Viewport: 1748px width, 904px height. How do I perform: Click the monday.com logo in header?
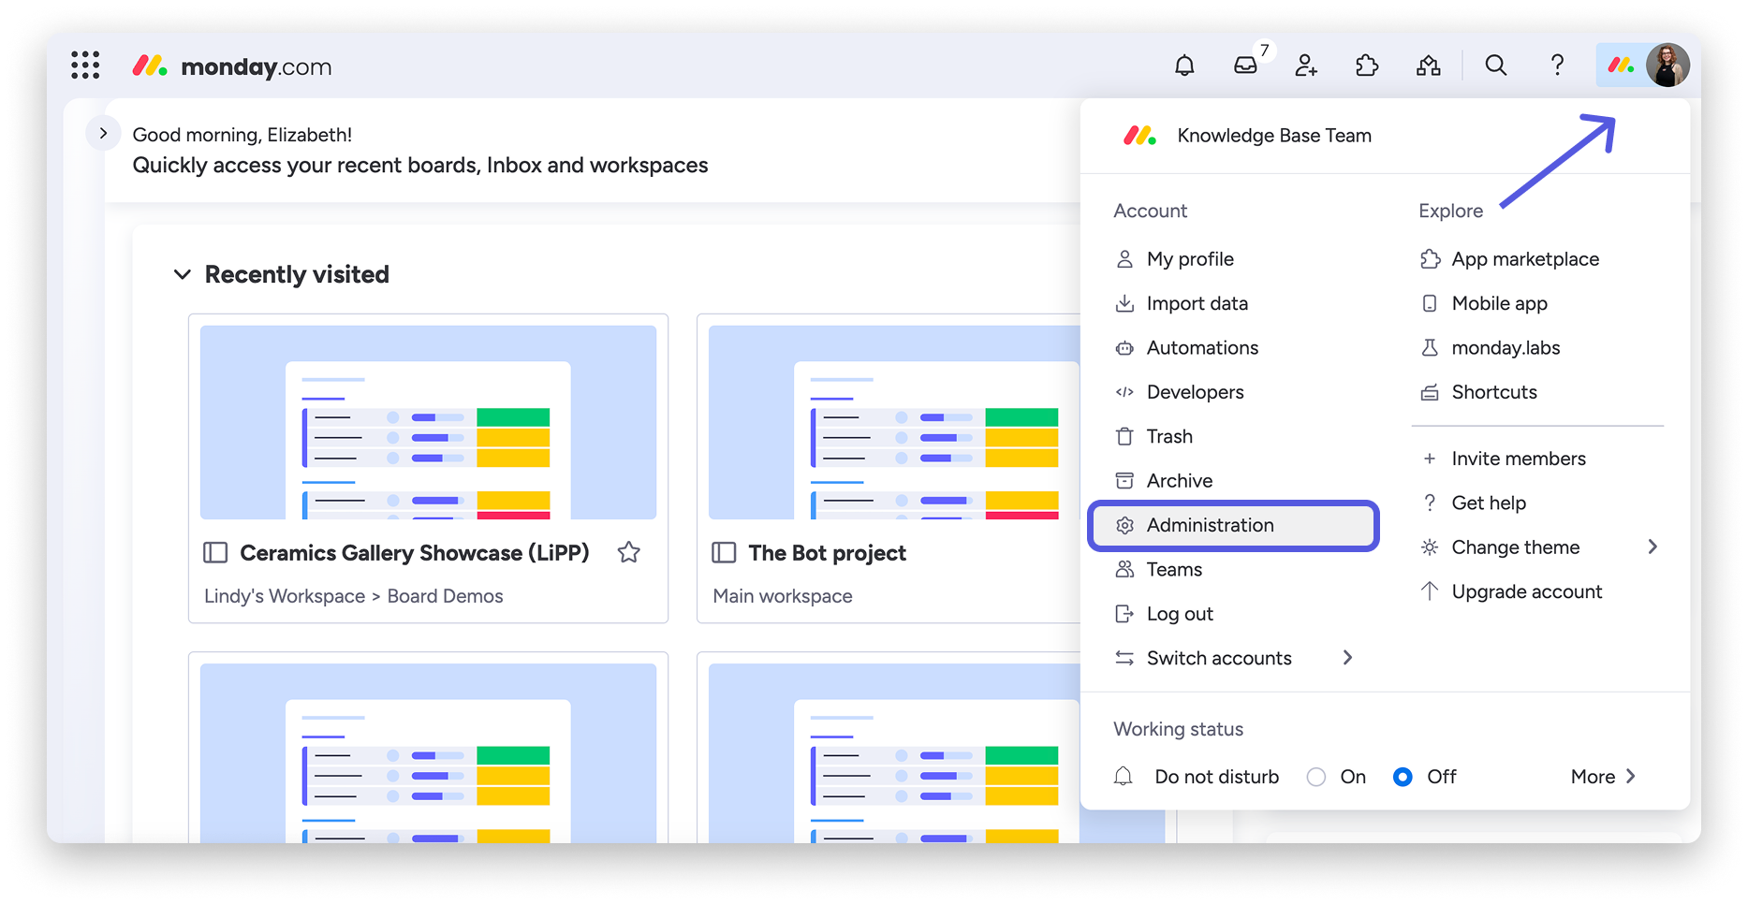point(232,66)
